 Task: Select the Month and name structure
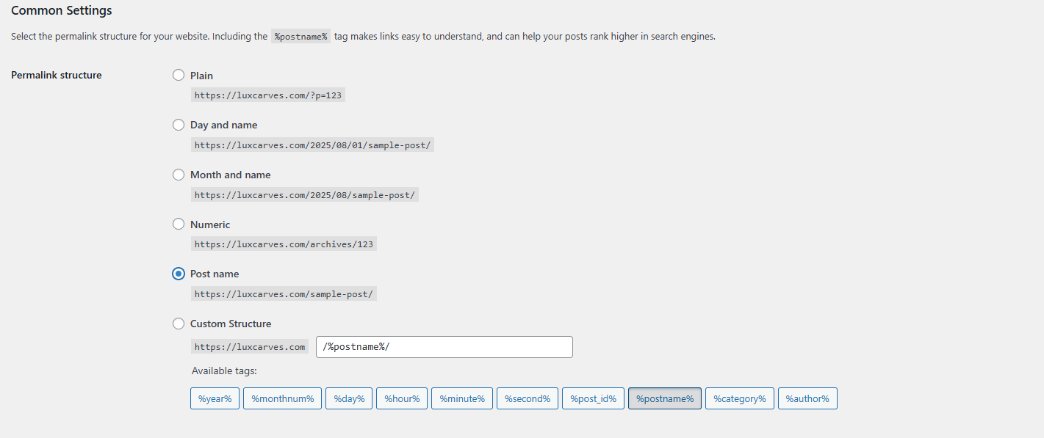pyautogui.click(x=179, y=175)
